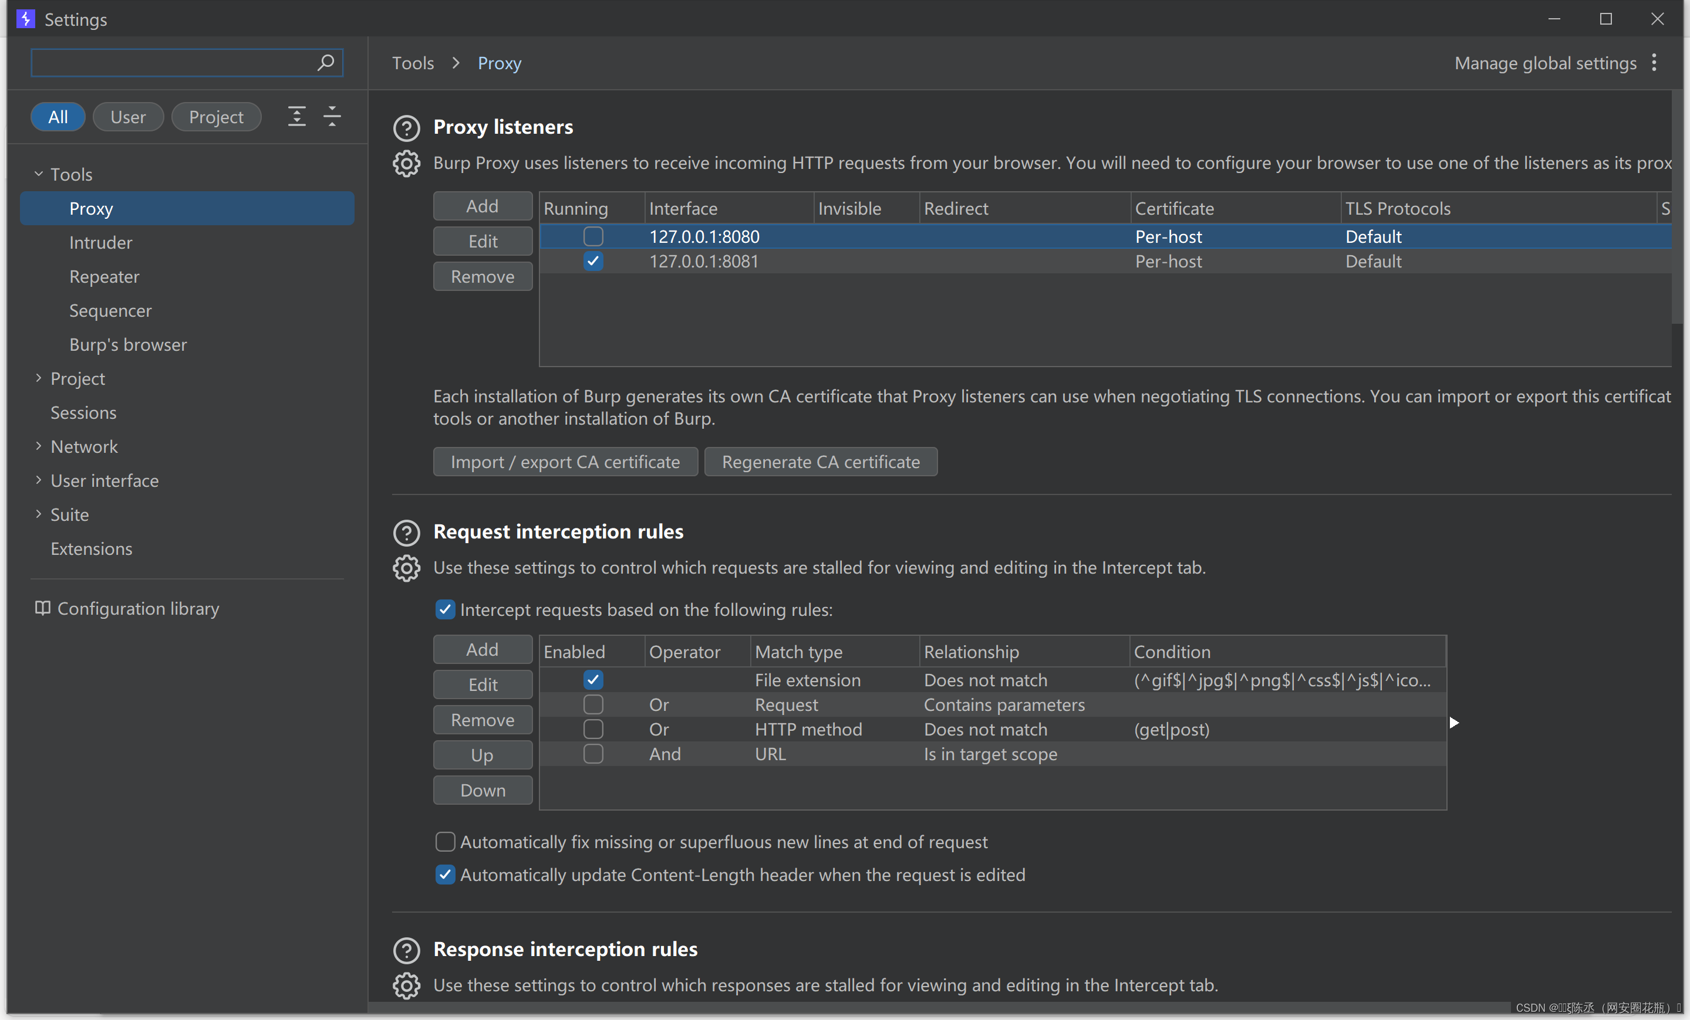Toggle automatically update Content-Length header option

tap(445, 875)
